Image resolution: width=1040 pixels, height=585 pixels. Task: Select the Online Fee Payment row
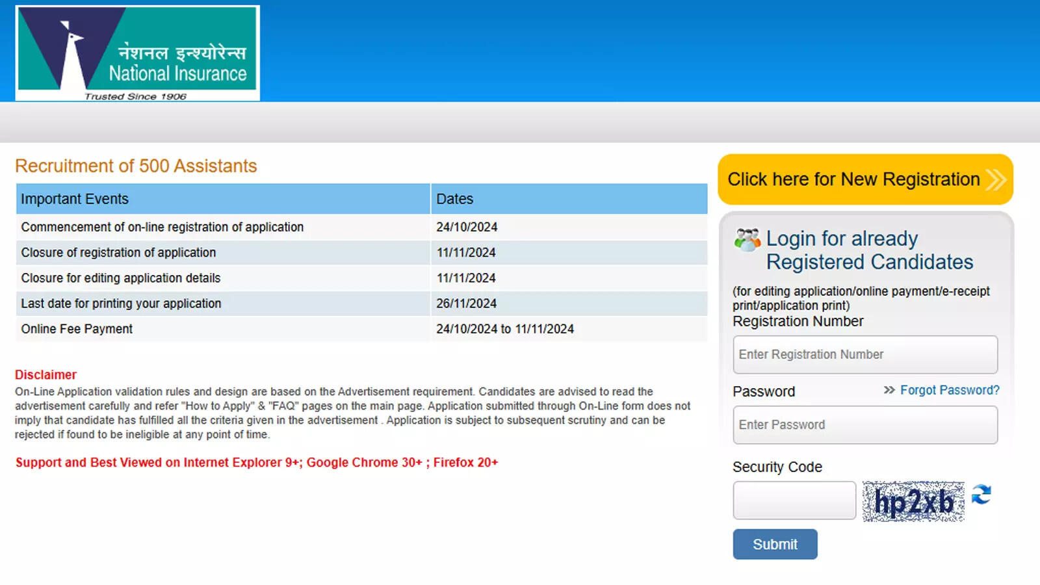click(260, 329)
